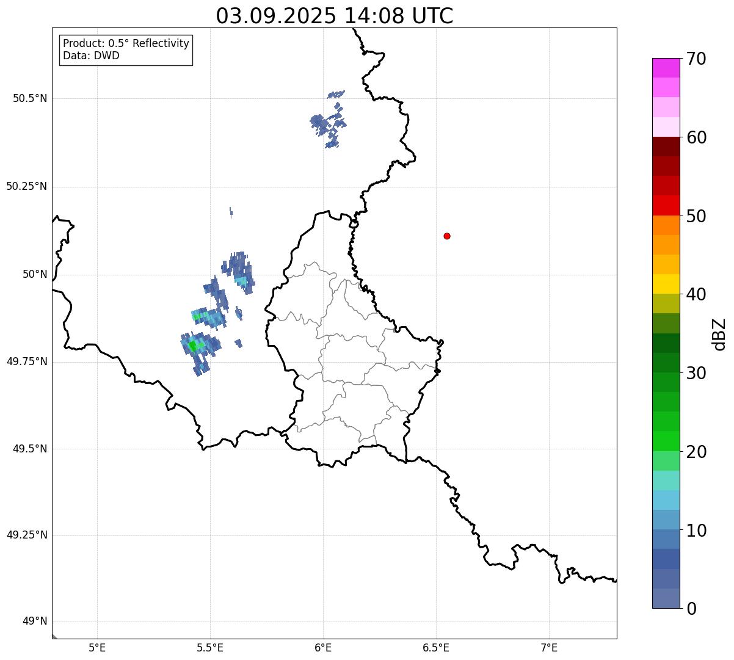
Task: Pick the olive swatch just below 40
Action: click(666, 303)
